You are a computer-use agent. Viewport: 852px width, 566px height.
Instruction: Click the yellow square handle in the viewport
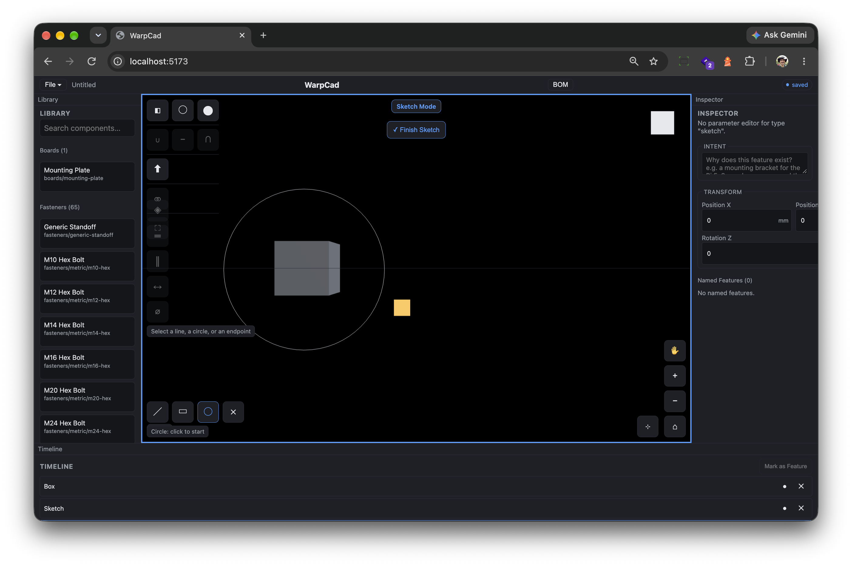[402, 308]
